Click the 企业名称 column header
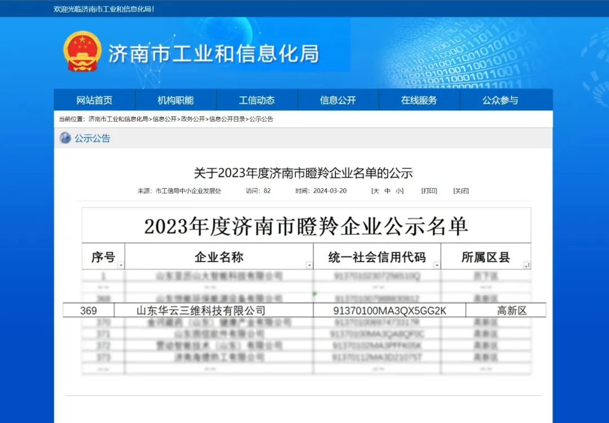Screen dimensions: 609x423 pyautogui.click(x=219, y=257)
